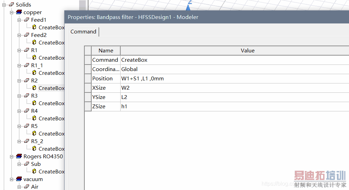Collapse the Rogers RO4350 group
This screenshot has height=190, width=349.
click(x=12, y=157)
